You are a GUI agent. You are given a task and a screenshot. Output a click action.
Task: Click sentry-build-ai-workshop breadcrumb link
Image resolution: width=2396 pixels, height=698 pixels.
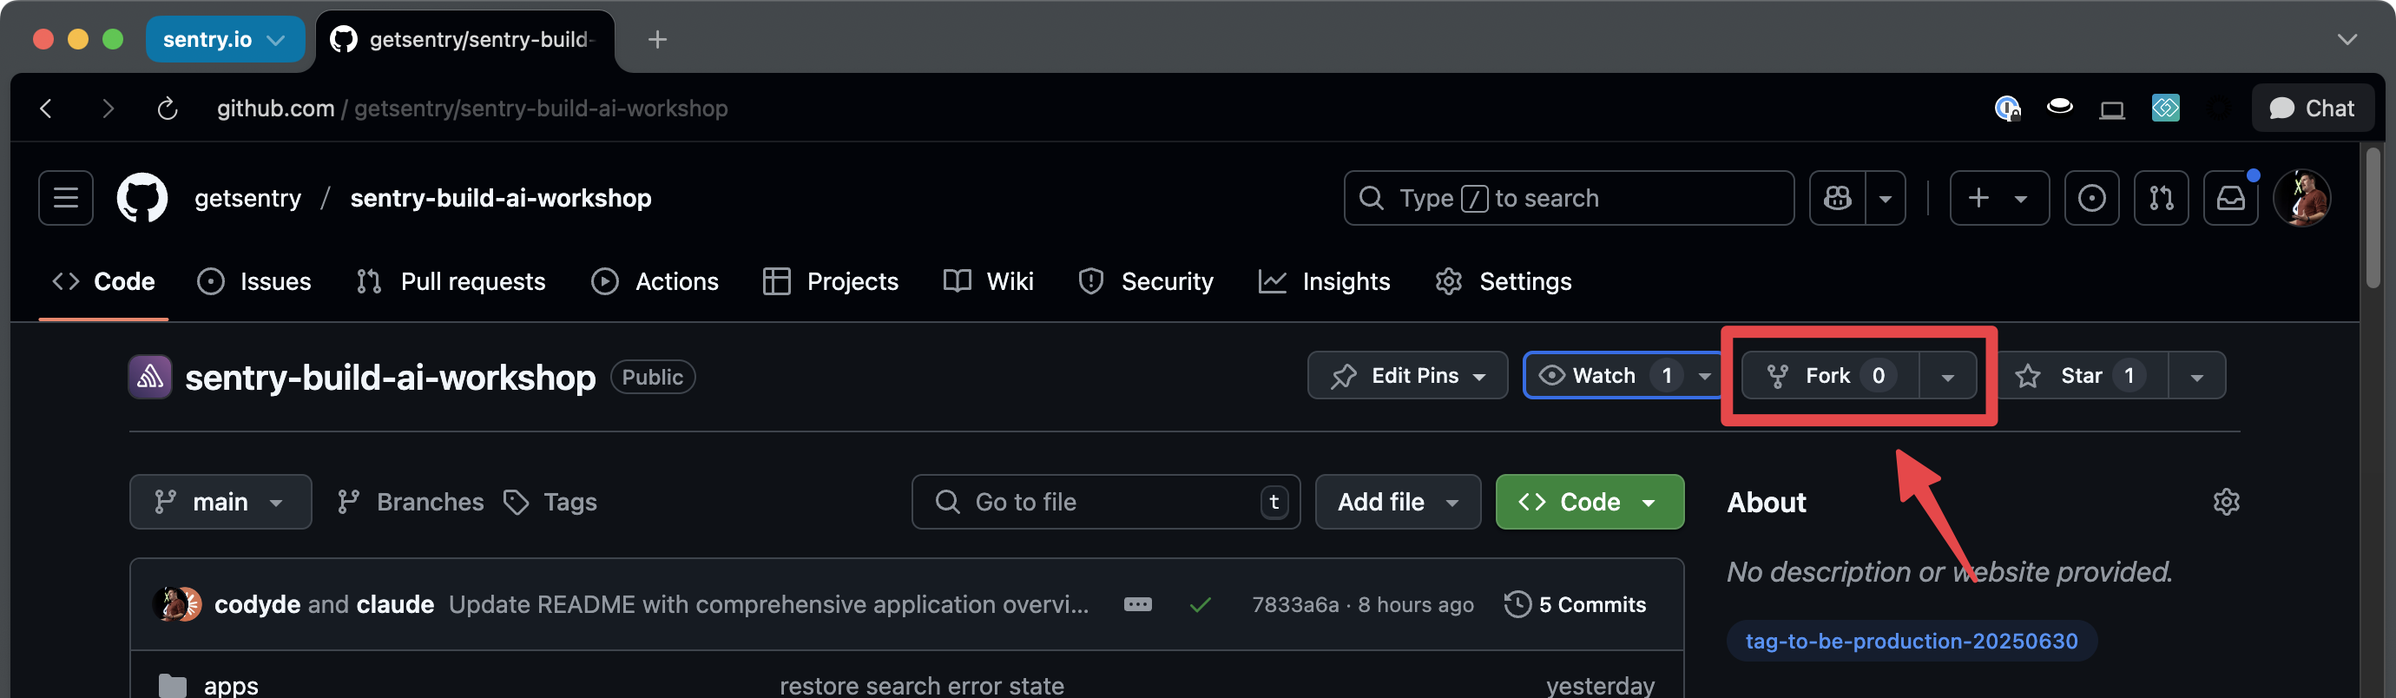(500, 198)
